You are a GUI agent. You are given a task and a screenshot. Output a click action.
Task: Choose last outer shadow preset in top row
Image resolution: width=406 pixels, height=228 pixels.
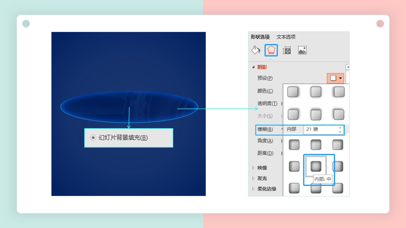339,92
